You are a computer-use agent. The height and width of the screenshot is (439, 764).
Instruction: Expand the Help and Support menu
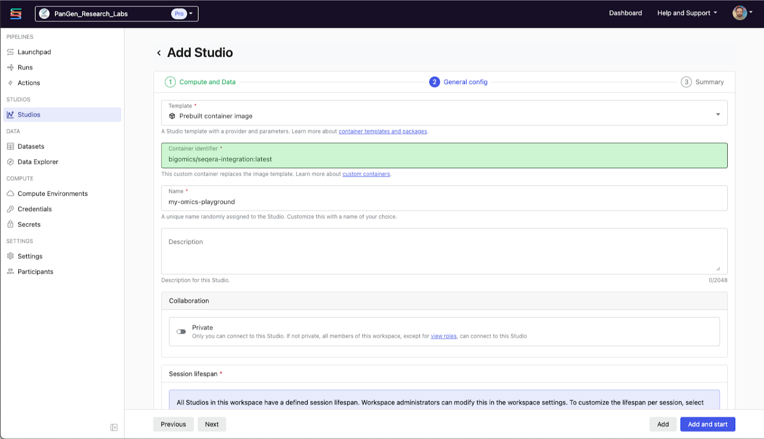tap(687, 13)
